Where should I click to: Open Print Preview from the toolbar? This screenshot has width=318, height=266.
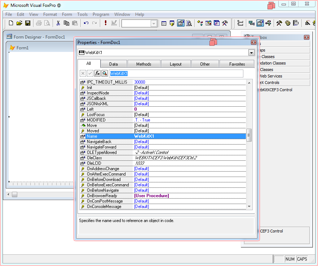point(47,23)
